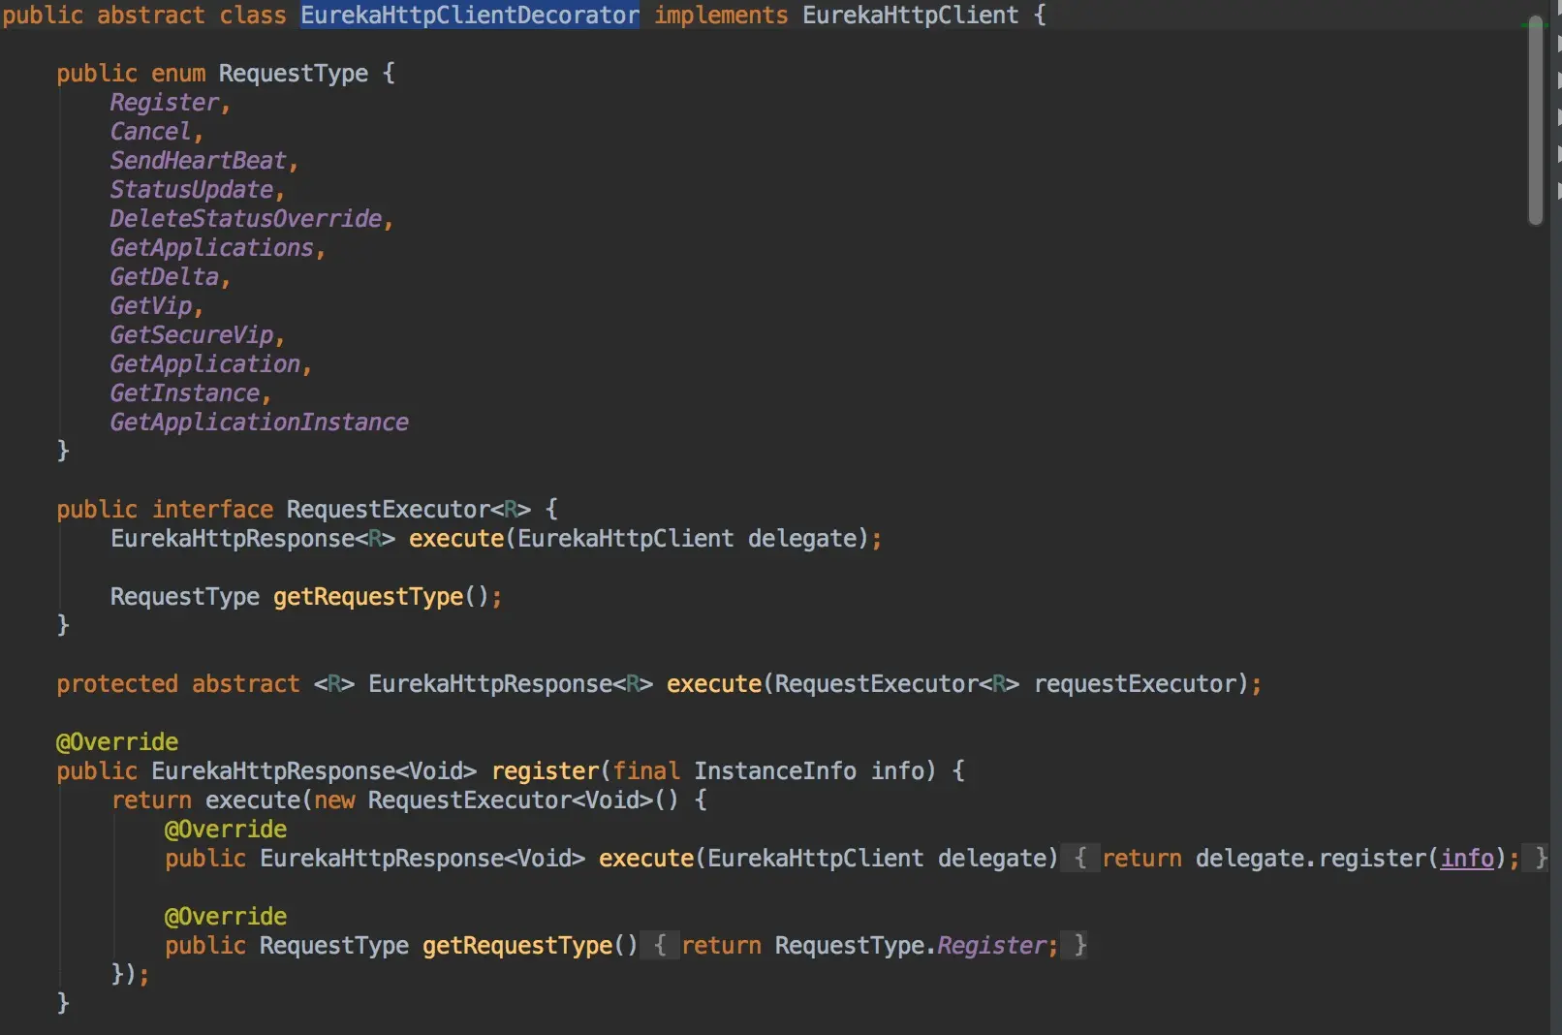
Task: Click the register call on the delegate object
Action: tap(1373, 859)
